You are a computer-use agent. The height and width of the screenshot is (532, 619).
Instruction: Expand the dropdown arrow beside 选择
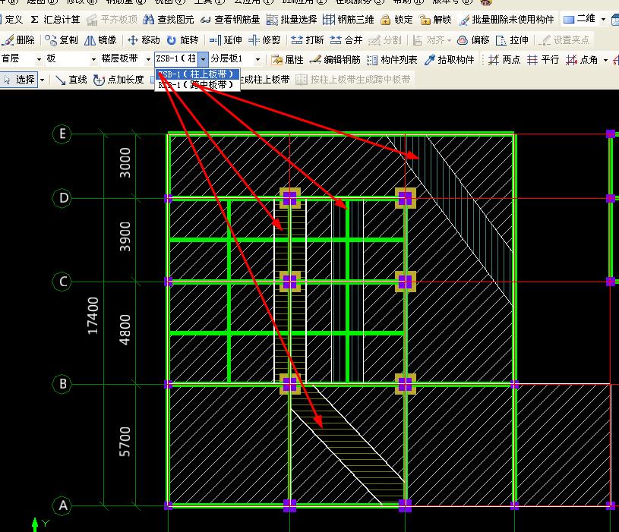[x=43, y=80]
